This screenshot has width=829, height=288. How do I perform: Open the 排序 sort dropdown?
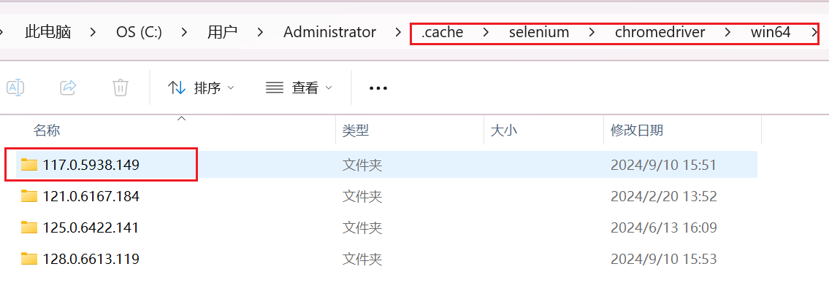point(200,87)
